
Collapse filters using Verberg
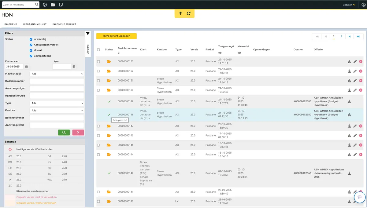click(x=88, y=49)
